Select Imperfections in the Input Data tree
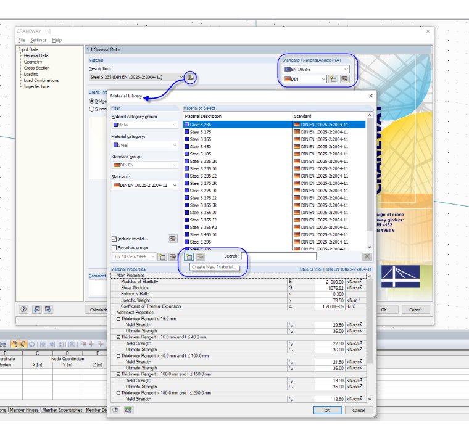This screenshot has height=439, width=469. tap(36, 87)
